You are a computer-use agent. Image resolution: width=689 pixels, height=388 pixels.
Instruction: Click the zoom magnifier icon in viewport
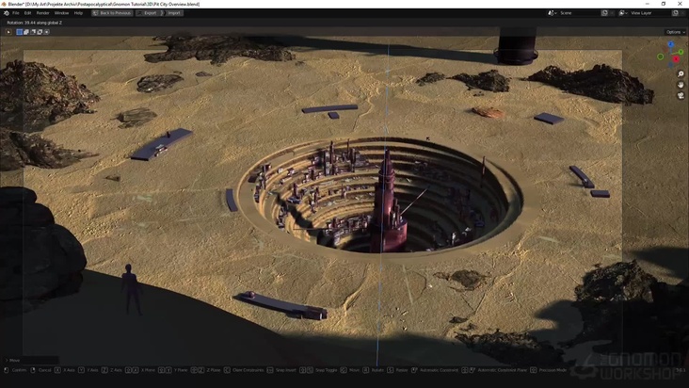(681, 74)
